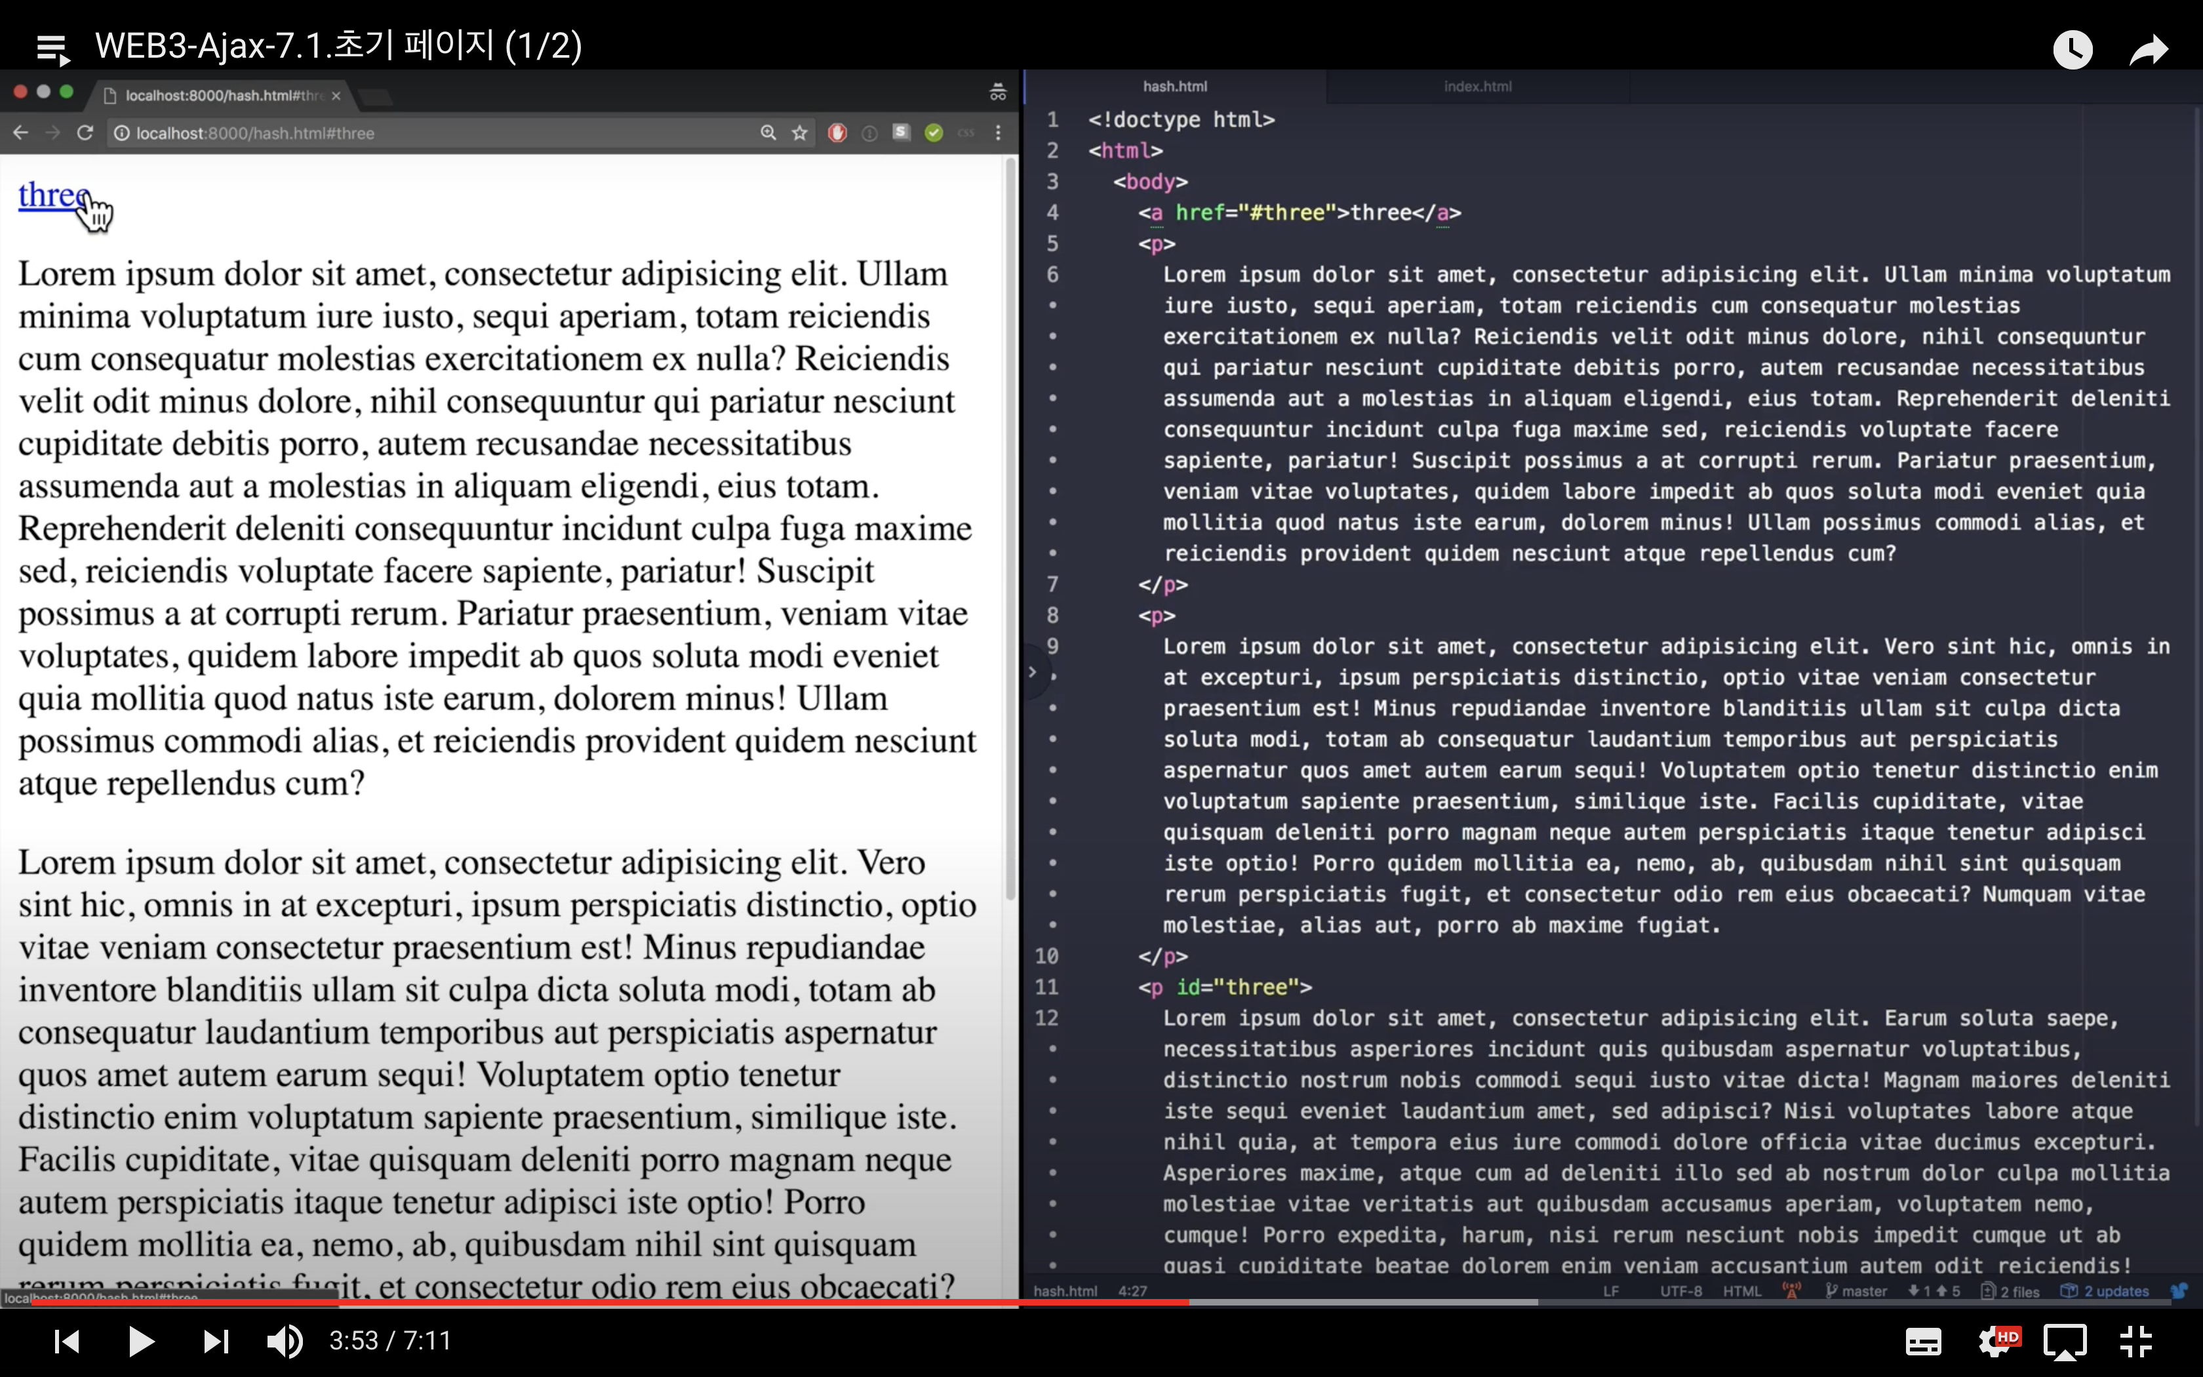2203x1377 pixels.
Task: Click the Share arrow icon
Action: 2149,49
